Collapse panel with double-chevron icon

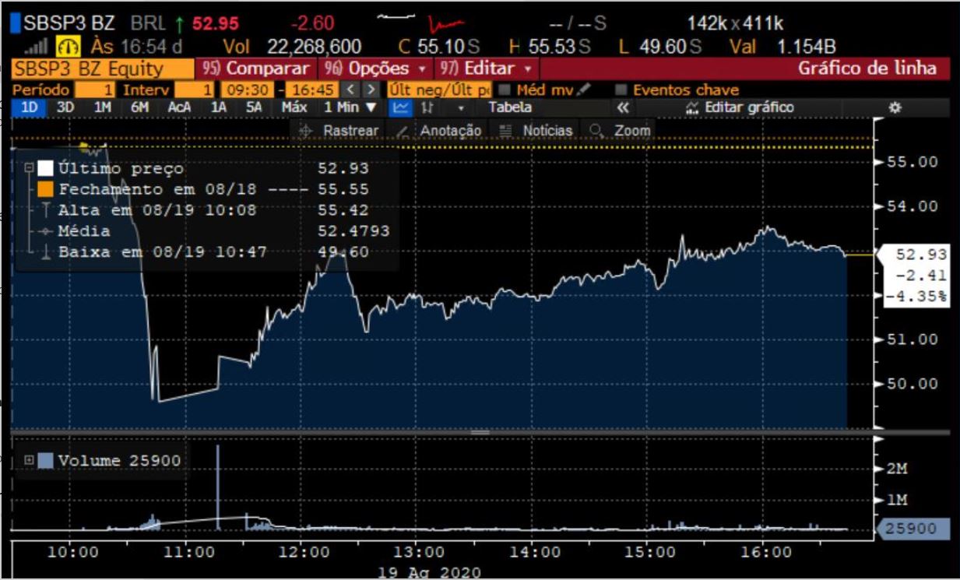pyautogui.click(x=622, y=107)
